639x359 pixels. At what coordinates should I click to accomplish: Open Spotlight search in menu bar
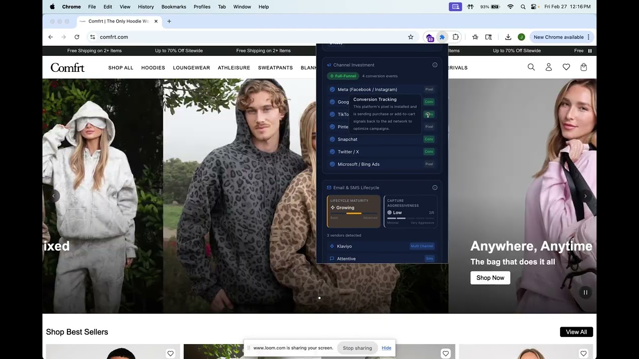click(523, 6)
